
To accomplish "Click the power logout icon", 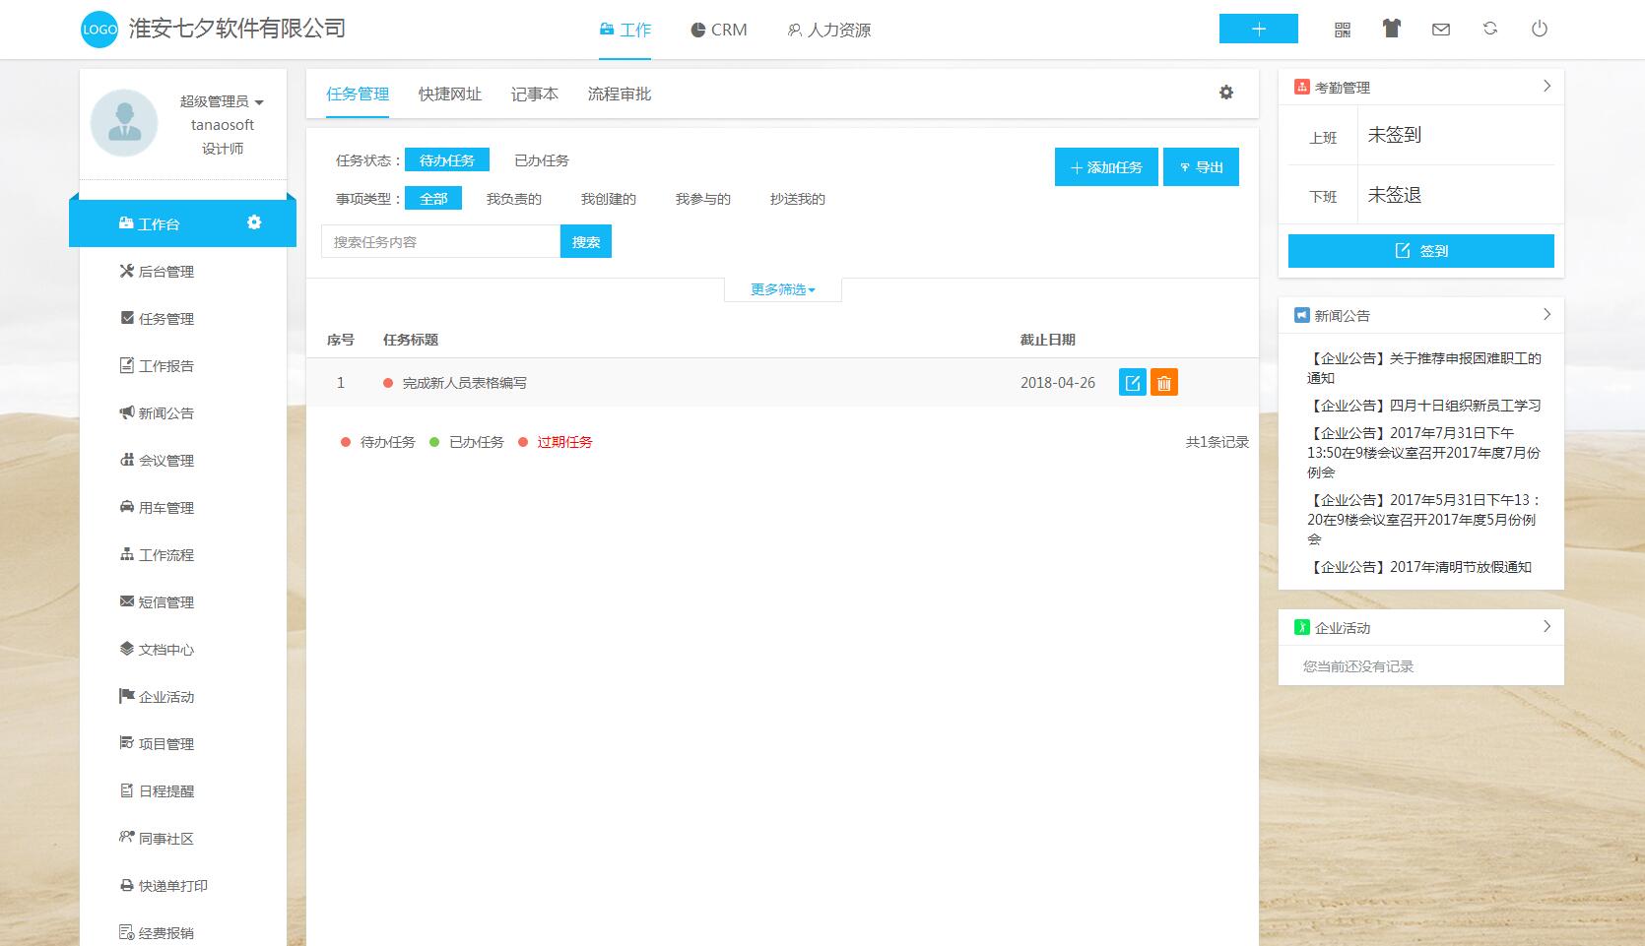I will click(1540, 29).
